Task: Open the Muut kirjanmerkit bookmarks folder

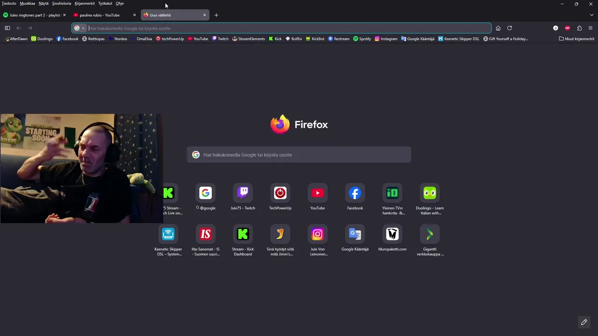Action: (x=577, y=39)
